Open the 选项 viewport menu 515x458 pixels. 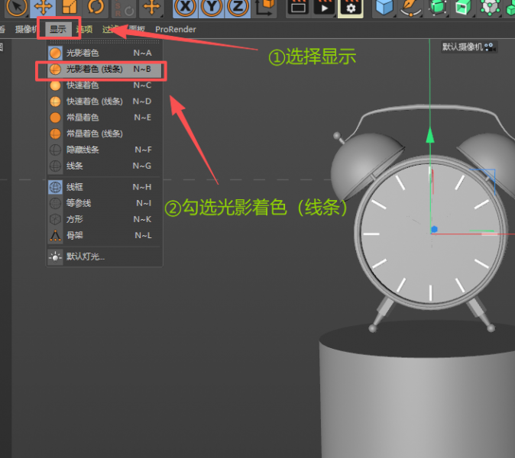[84, 29]
